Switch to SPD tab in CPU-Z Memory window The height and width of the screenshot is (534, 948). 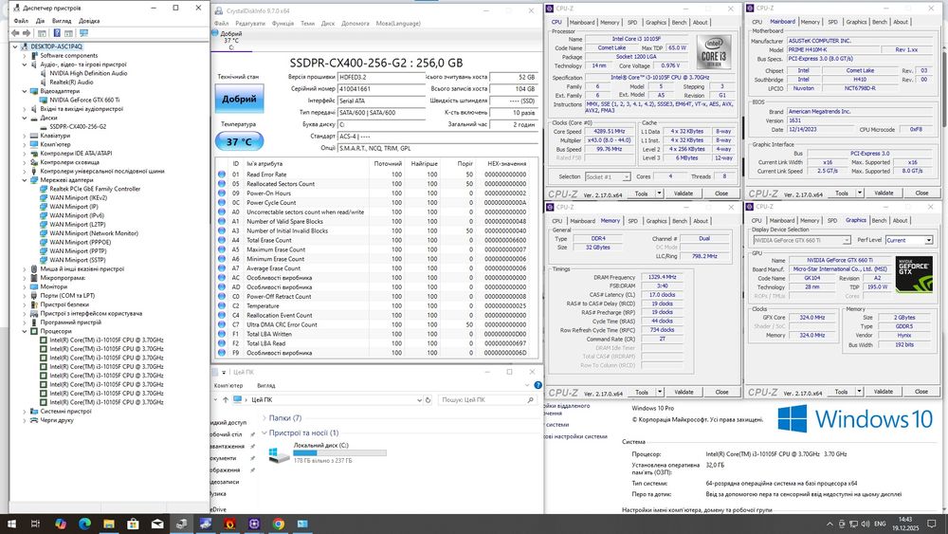(x=632, y=221)
